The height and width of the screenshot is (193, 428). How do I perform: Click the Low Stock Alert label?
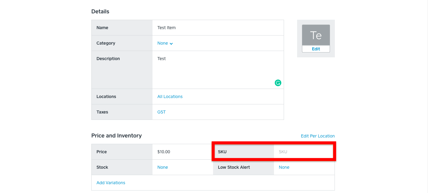(234, 167)
